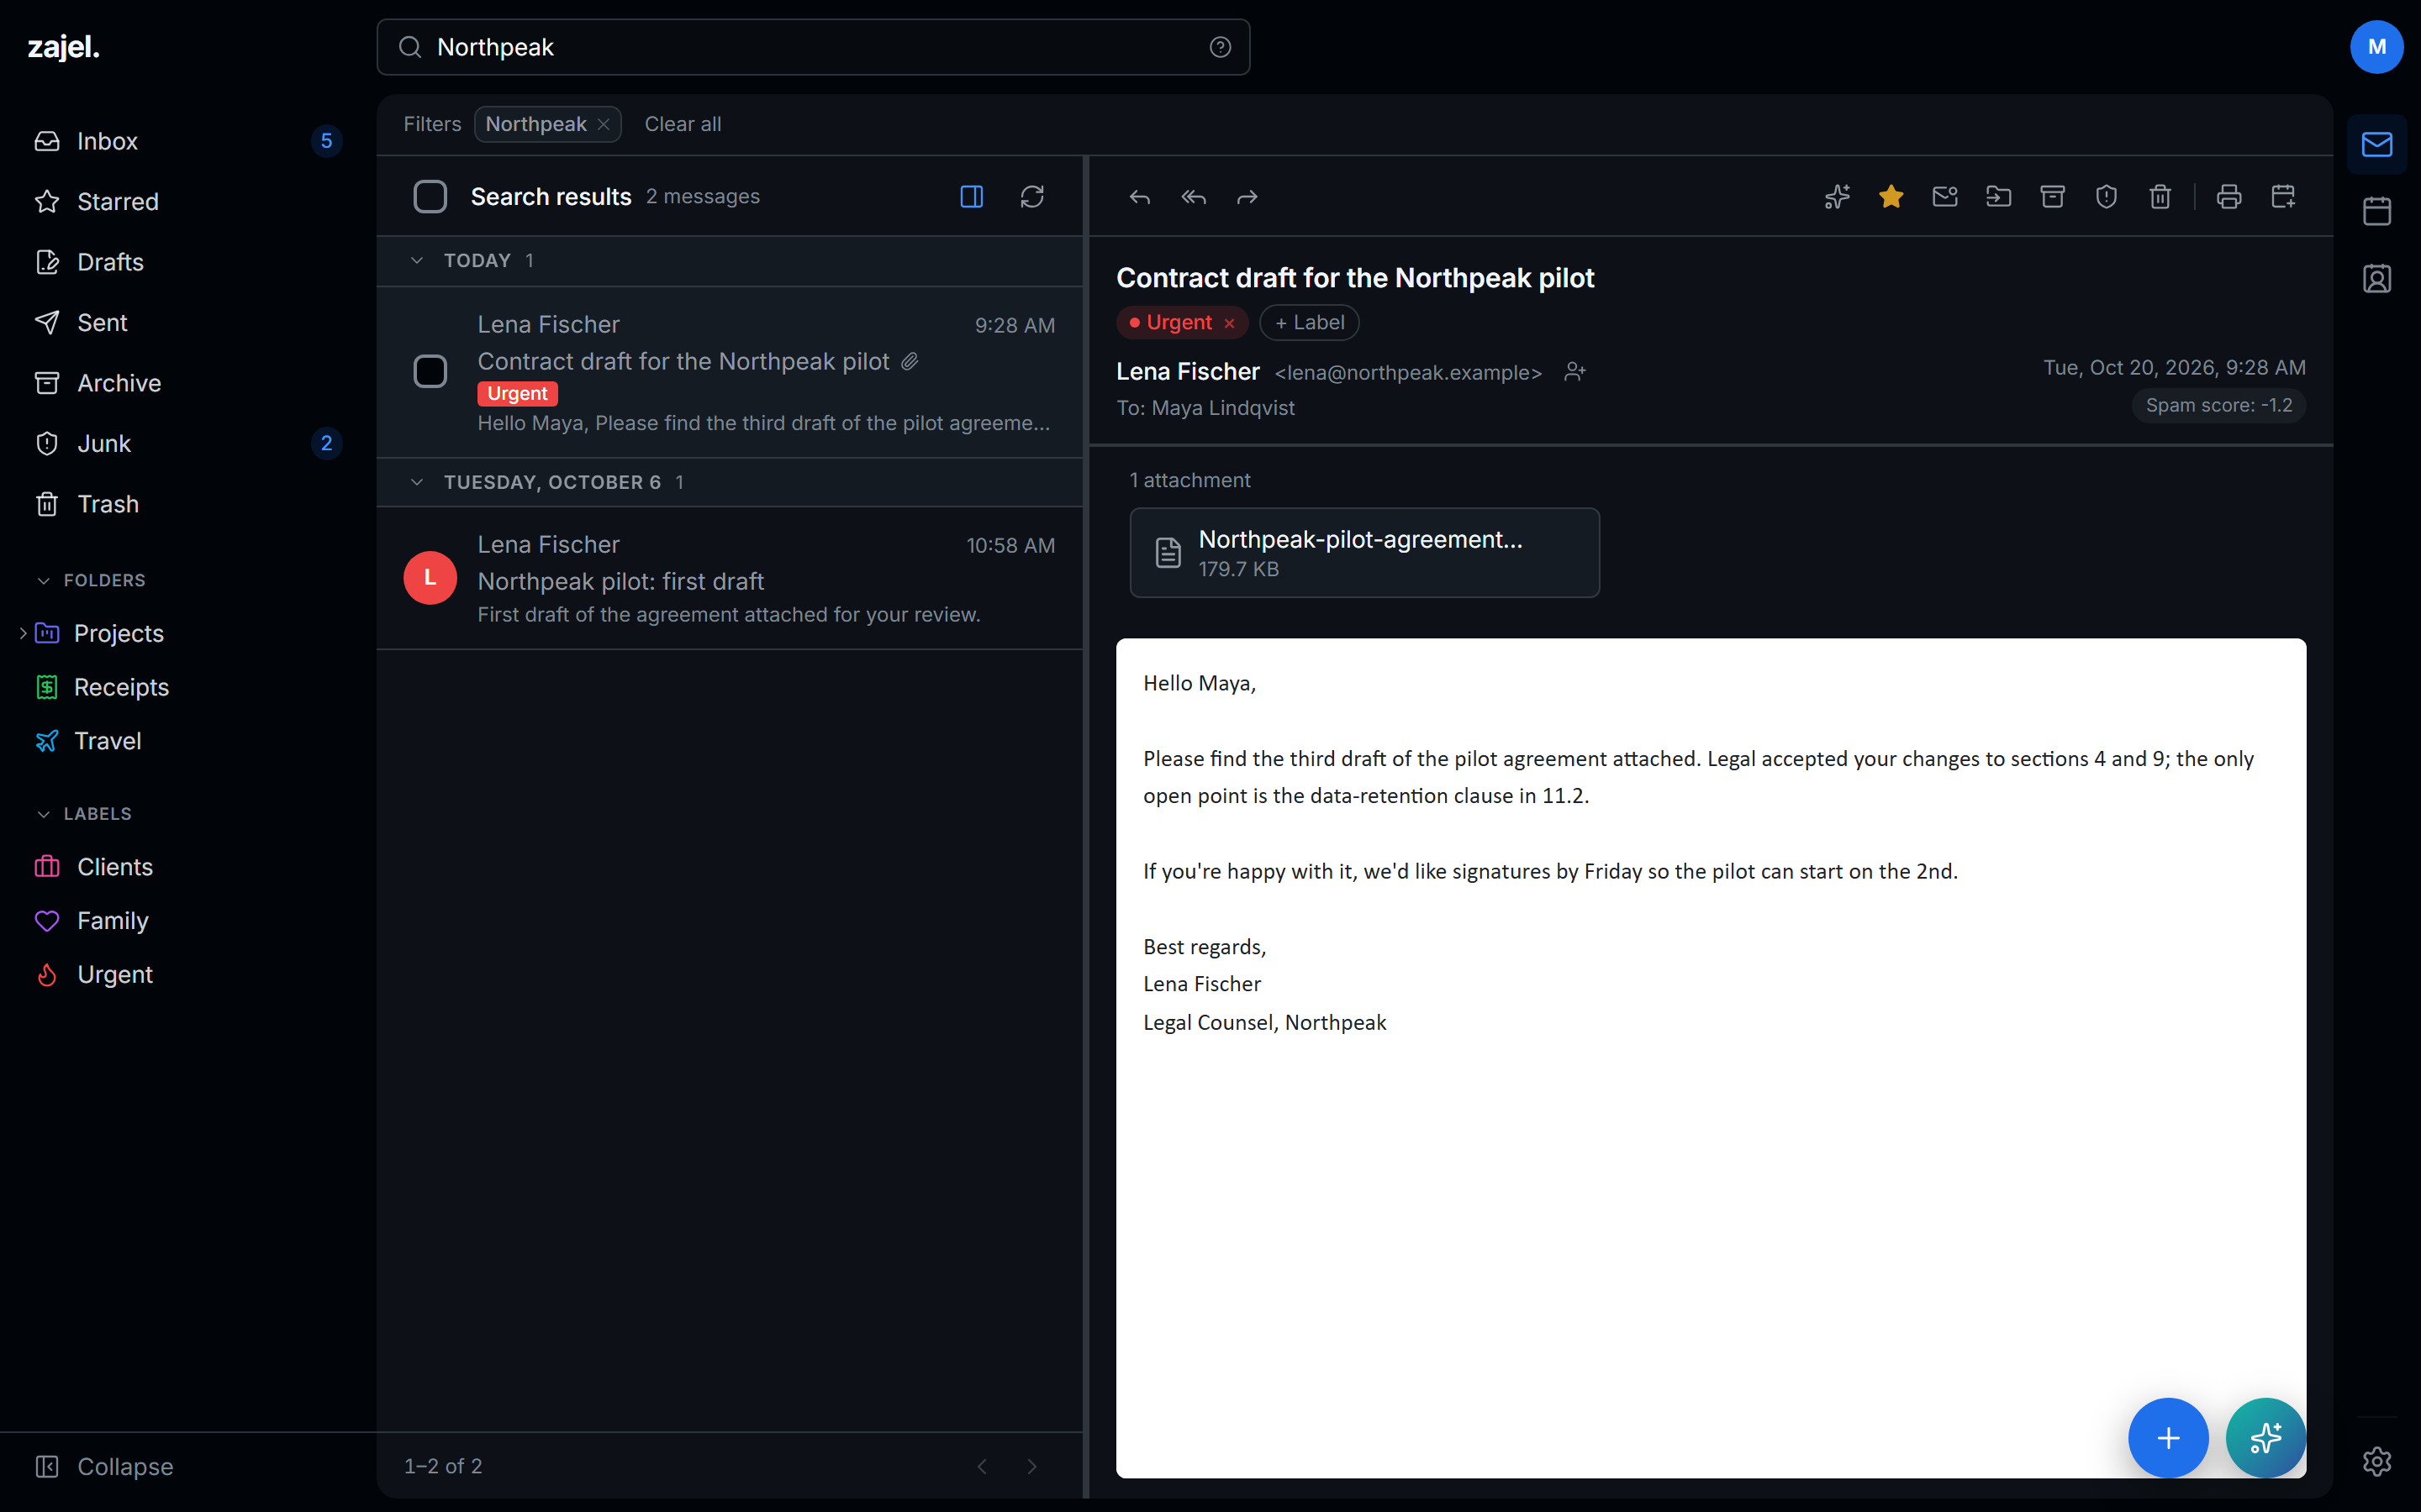Viewport: 2421px width, 1512px height.
Task: Click the + Label button
Action: 1309,323
